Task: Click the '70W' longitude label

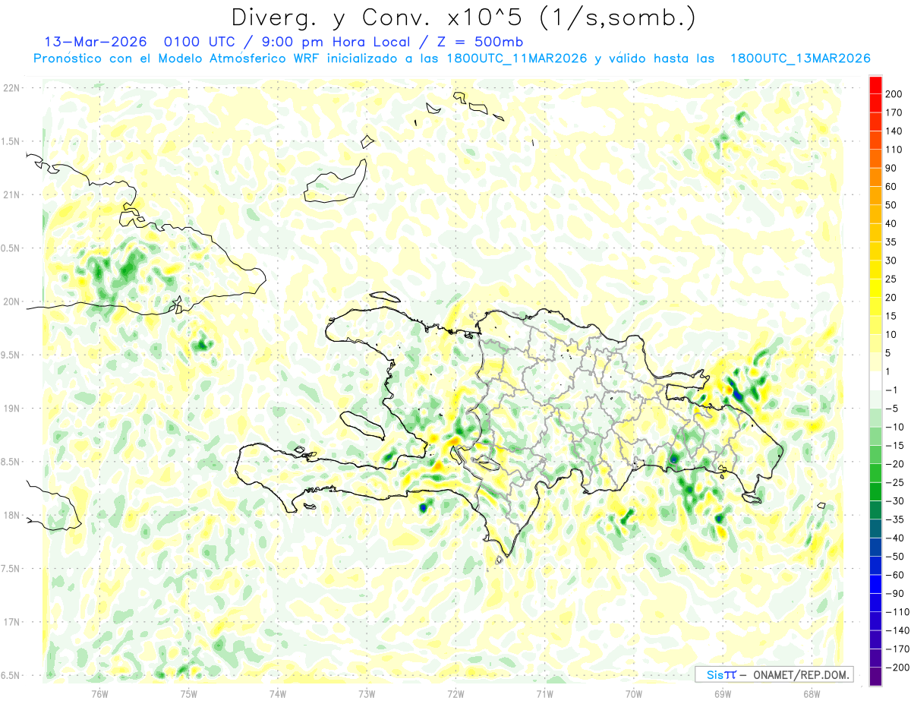Action: pyautogui.click(x=634, y=695)
